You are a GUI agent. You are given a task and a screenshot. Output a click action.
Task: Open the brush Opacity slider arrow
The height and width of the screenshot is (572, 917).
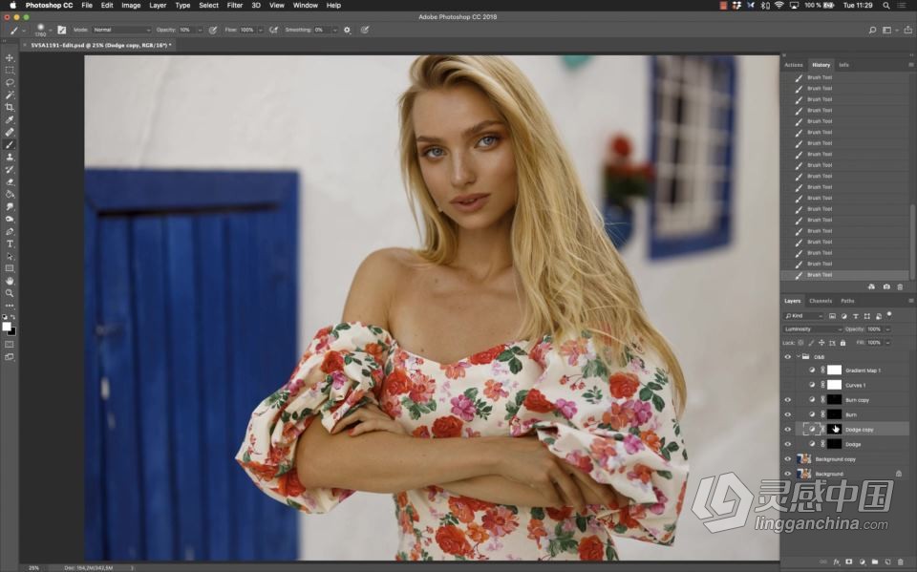pyautogui.click(x=200, y=30)
